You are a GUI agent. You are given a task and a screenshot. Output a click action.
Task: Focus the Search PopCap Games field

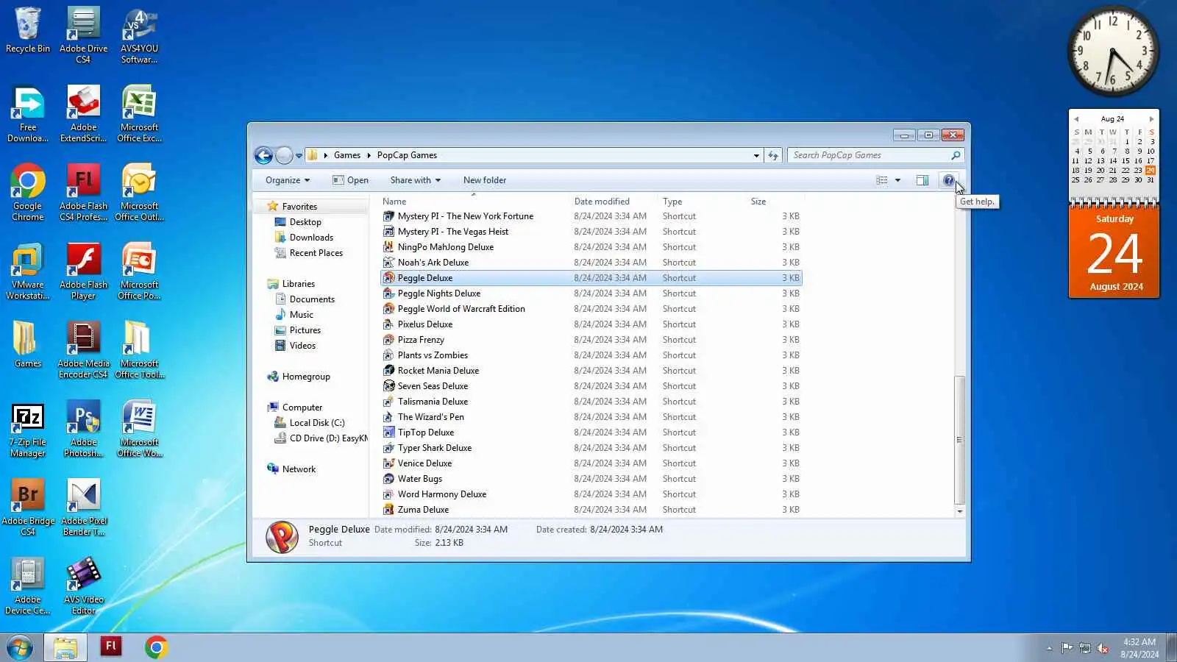875,155
